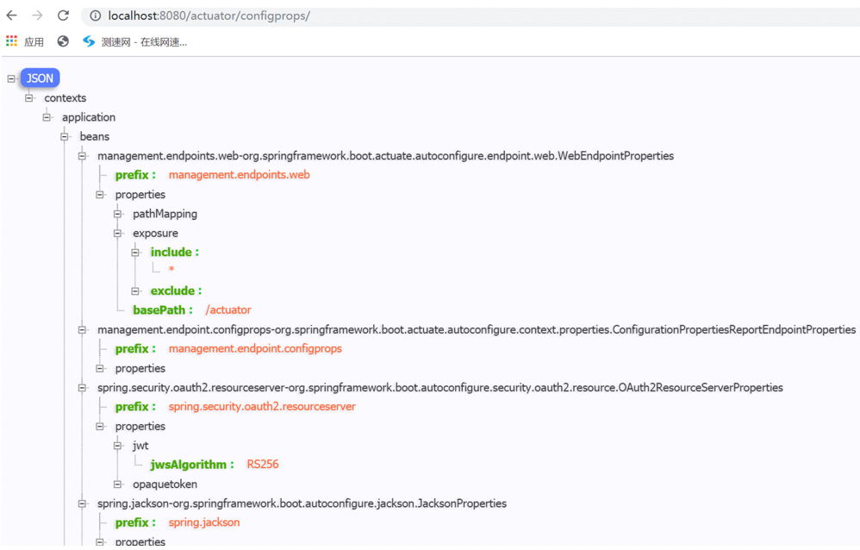This screenshot has width=860, height=550.
Task: Select the spring.security.oauth2.resourceserver bean label
Action: pyautogui.click(x=439, y=388)
